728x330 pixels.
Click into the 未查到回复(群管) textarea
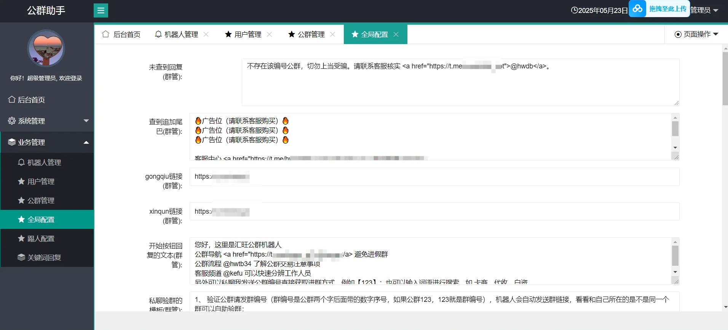460,82
